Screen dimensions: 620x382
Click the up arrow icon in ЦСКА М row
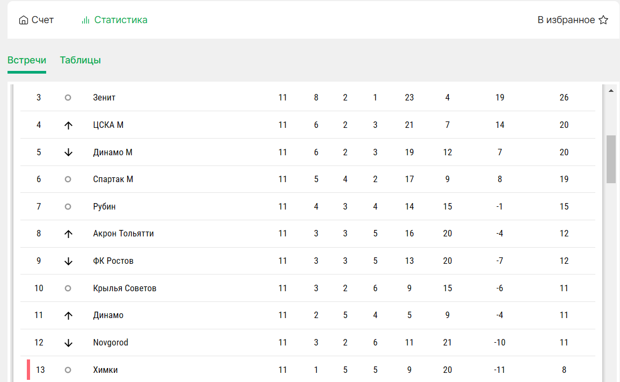pyautogui.click(x=68, y=125)
